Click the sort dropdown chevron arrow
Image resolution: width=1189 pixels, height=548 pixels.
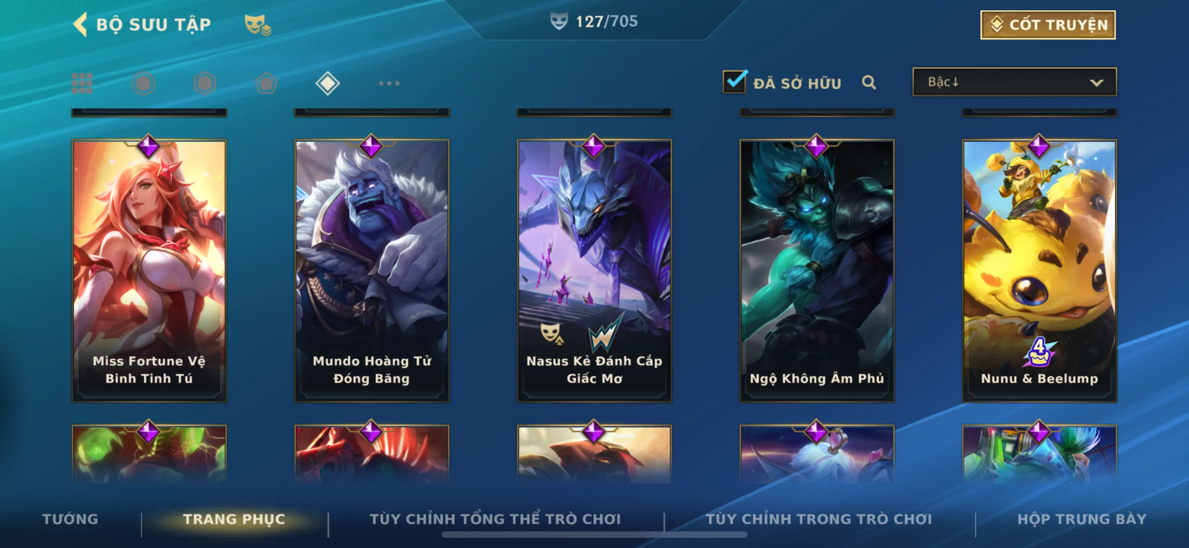1097,83
